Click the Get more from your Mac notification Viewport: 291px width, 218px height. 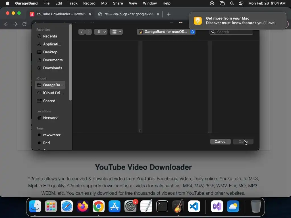point(238,20)
